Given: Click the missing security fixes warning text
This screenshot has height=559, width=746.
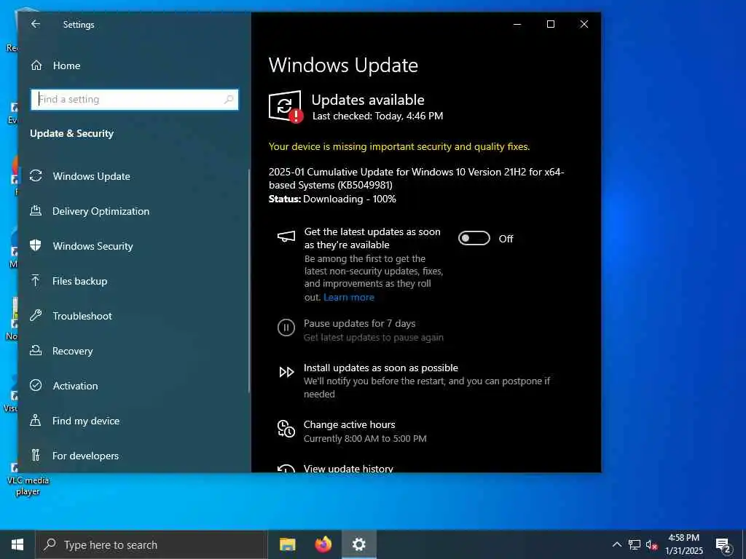Looking at the screenshot, I should [x=399, y=146].
